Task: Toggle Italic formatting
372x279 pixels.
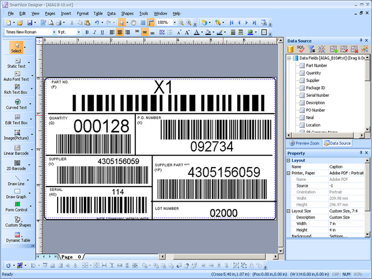Action: 95,32
